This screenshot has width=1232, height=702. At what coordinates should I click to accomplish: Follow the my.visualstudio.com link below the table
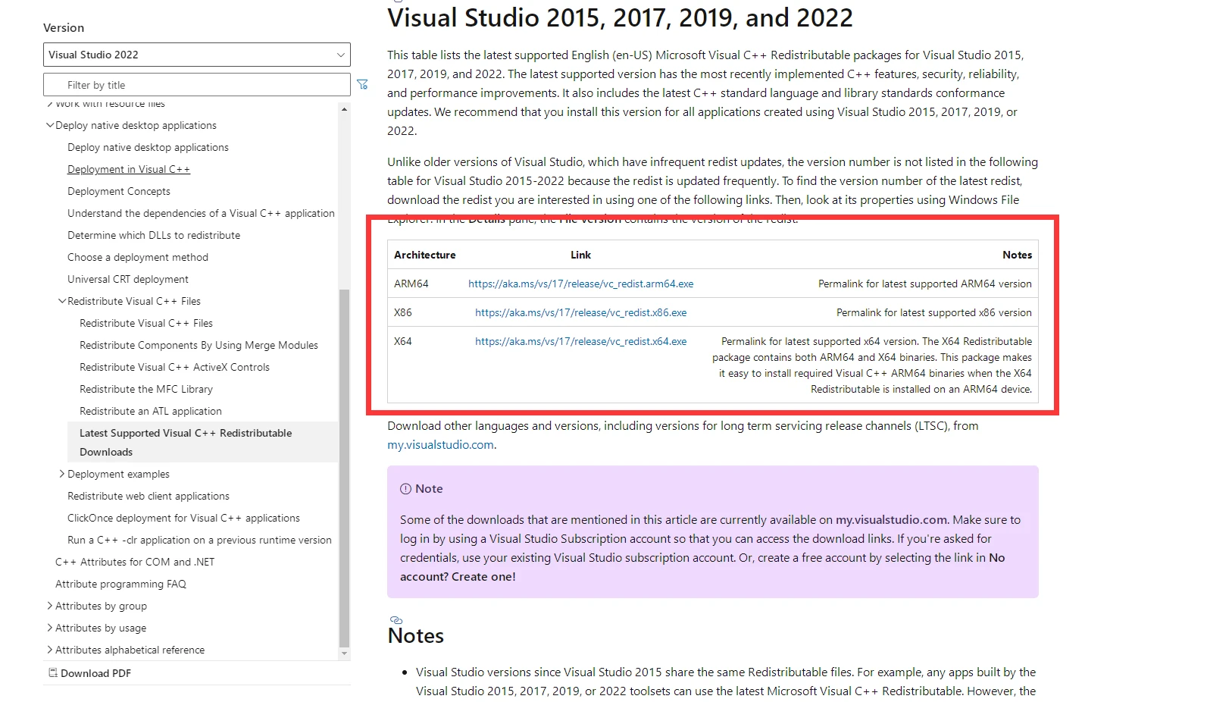click(x=440, y=445)
